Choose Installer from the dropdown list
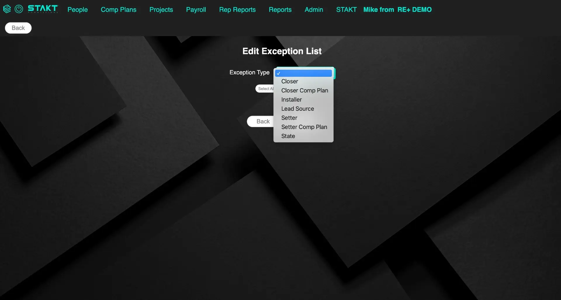The width and height of the screenshot is (561, 300). (303, 100)
